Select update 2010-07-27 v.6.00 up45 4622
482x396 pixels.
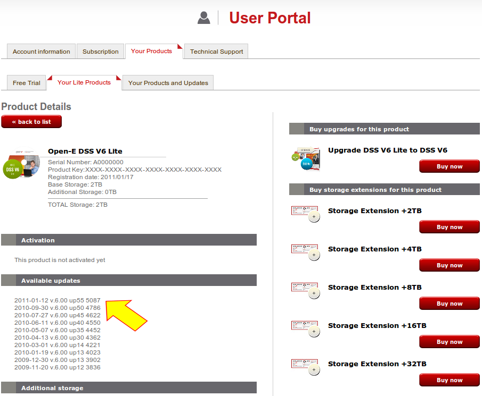coord(57,315)
